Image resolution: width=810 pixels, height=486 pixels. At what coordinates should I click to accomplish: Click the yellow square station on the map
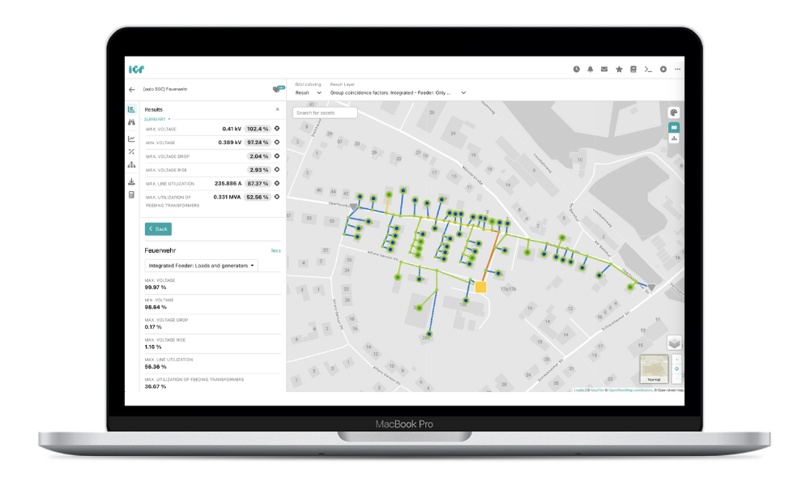point(480,287)
